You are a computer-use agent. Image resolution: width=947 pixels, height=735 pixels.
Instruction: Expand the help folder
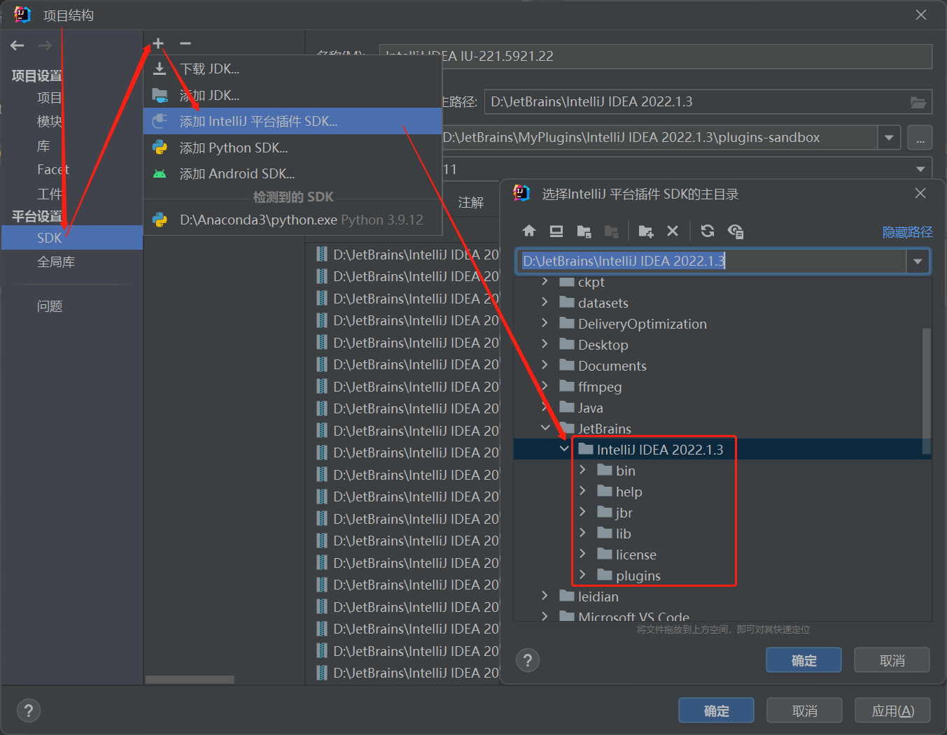pos(582,492)
